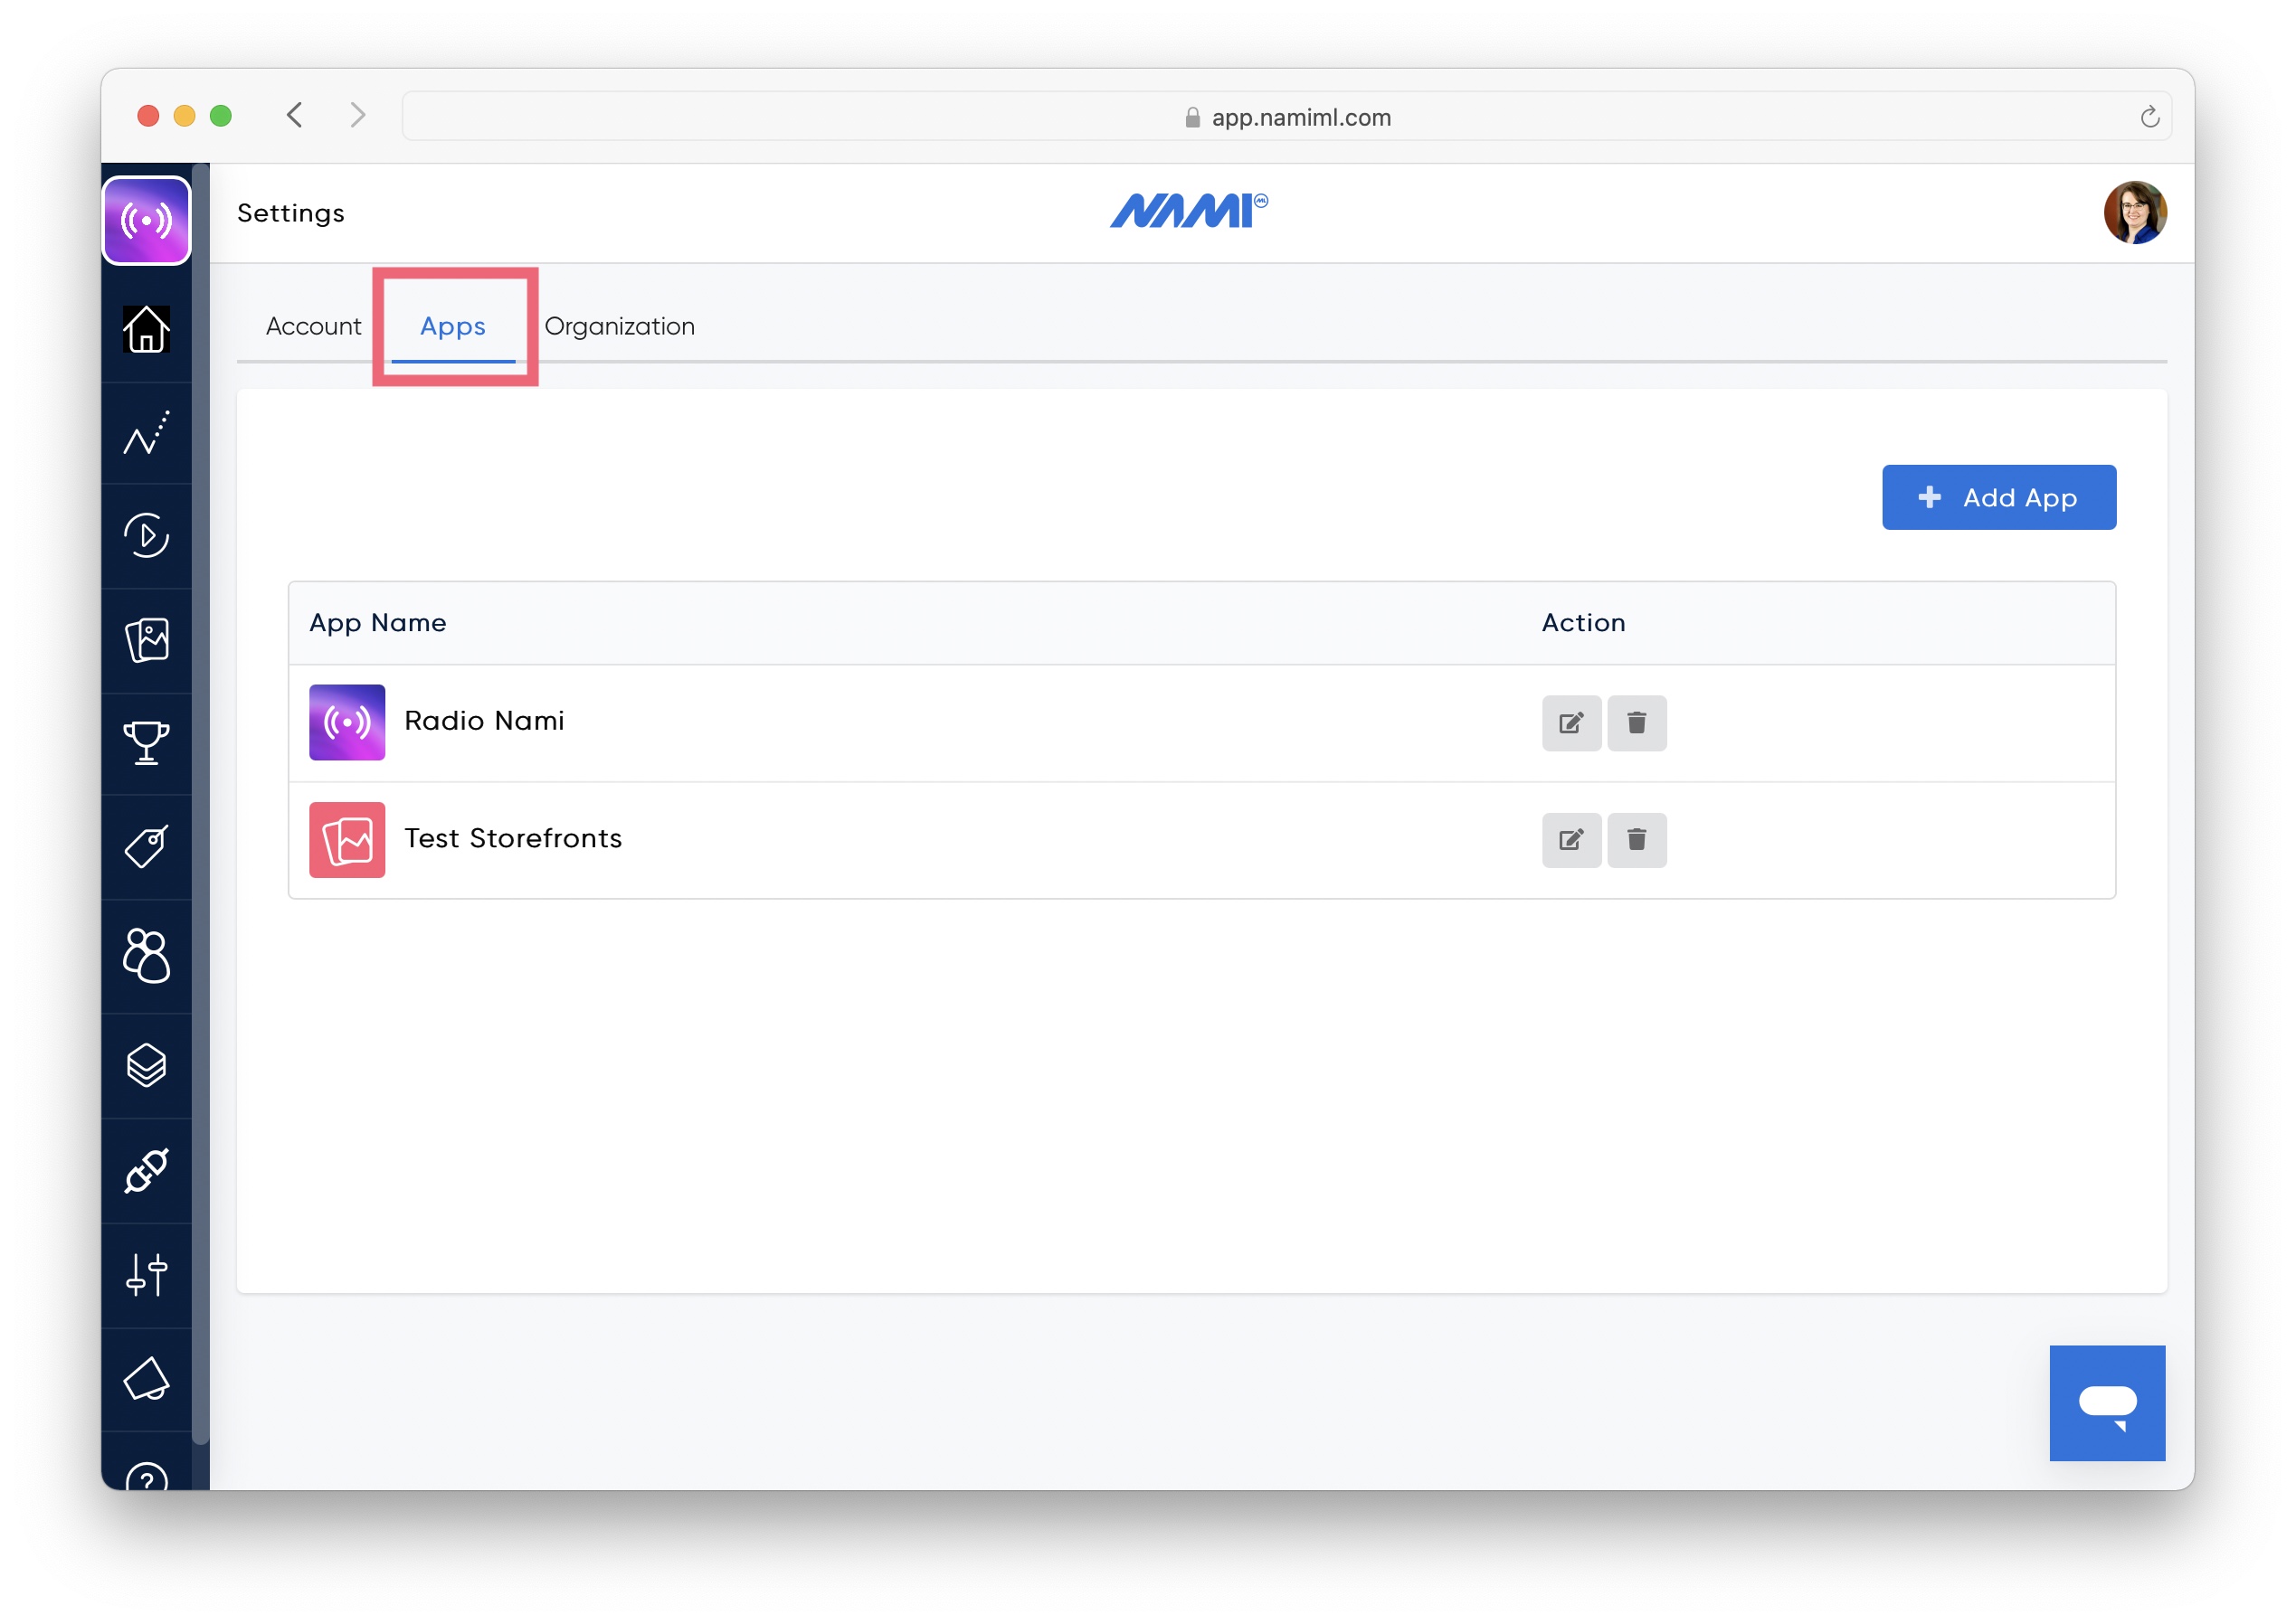
Task: Delete the Radio Nami app
Action: [x=1636, y=722]
